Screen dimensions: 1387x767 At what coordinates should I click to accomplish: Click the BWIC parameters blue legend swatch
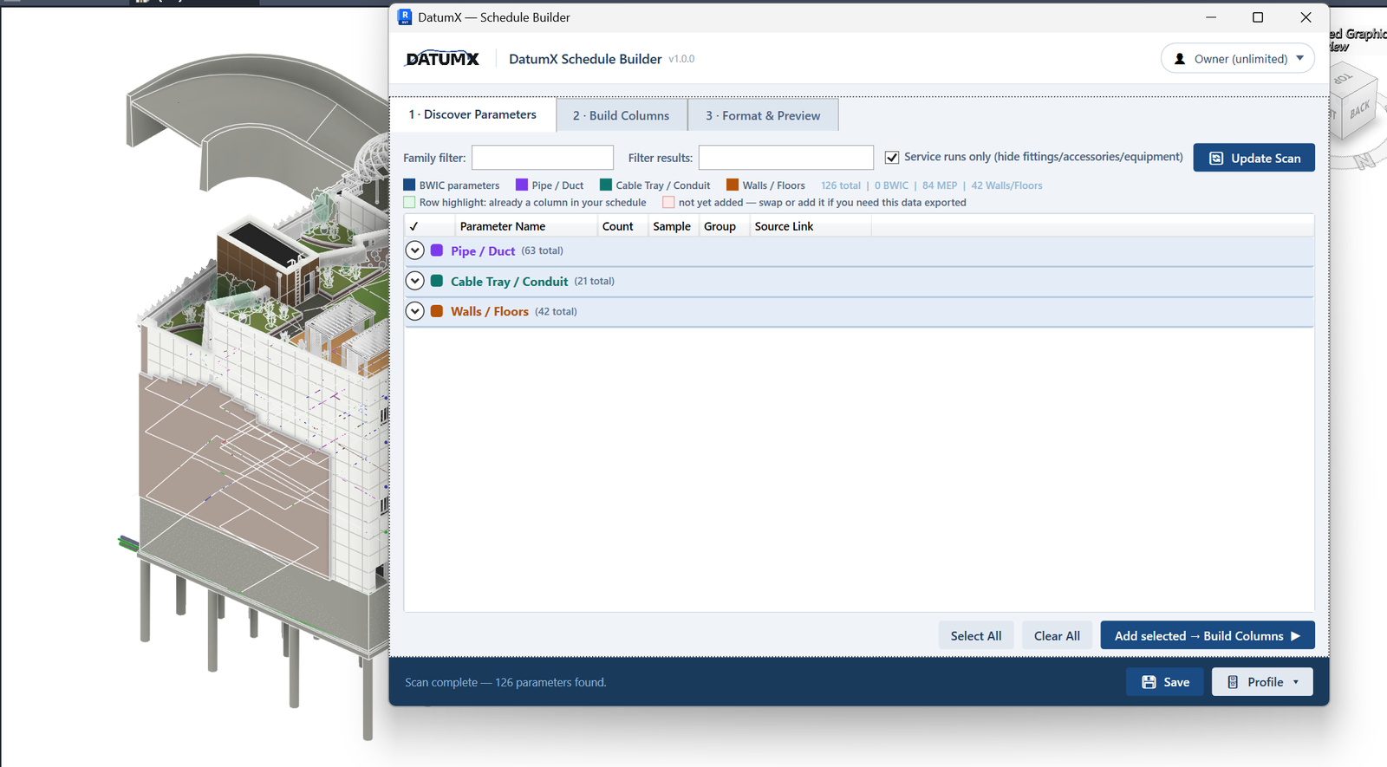[409, 185]
